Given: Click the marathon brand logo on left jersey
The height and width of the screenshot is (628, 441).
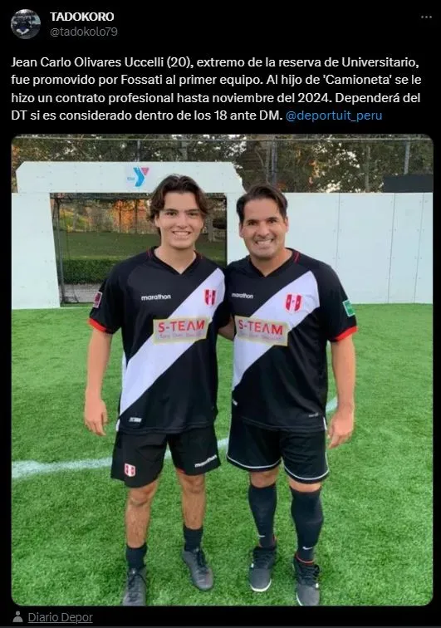Looking at the screenshot, I should click(x=156, y=297).
